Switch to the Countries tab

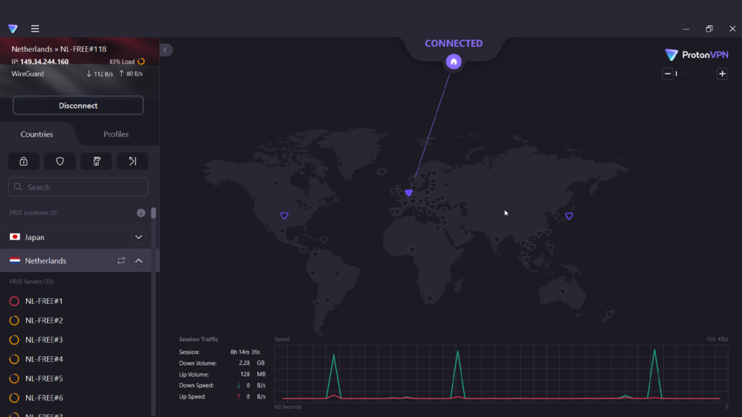(x=37, y=134)
